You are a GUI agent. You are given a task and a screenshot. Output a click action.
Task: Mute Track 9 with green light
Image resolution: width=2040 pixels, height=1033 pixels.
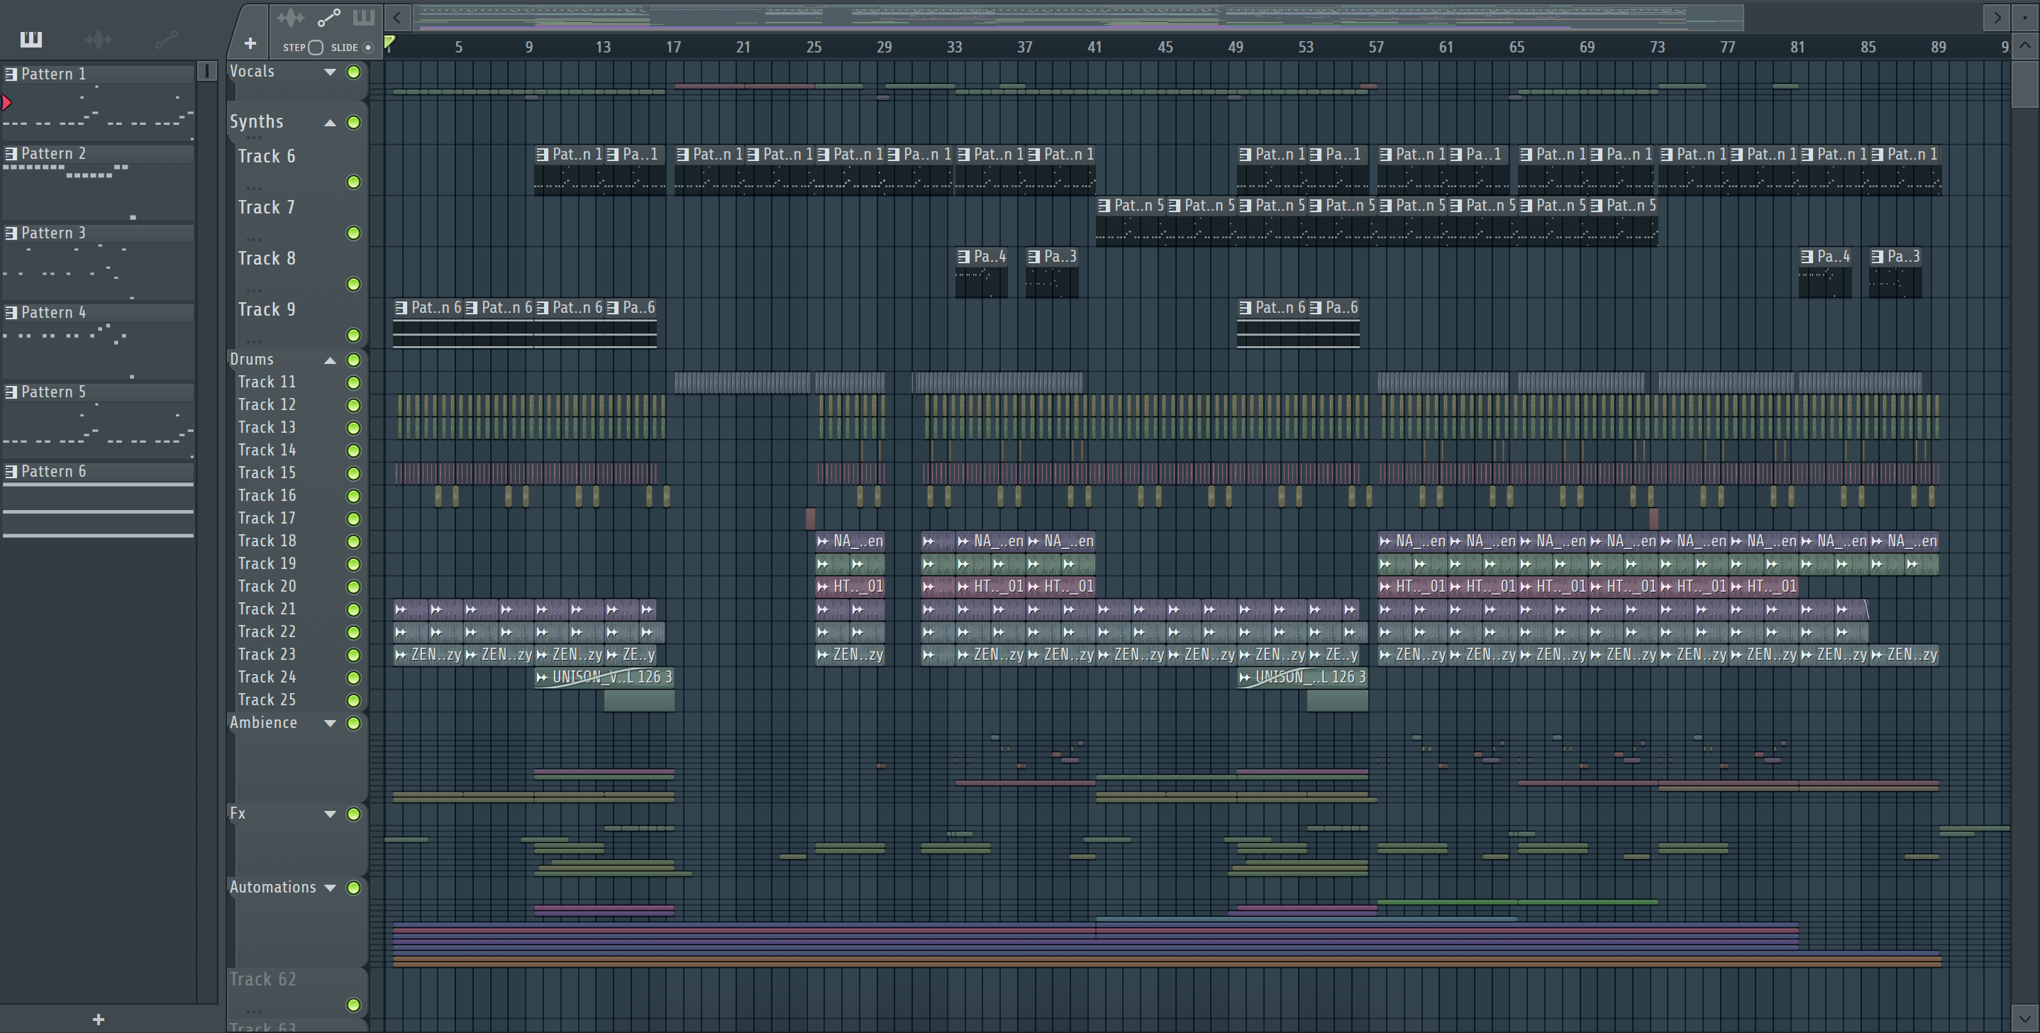coord(354,335)
